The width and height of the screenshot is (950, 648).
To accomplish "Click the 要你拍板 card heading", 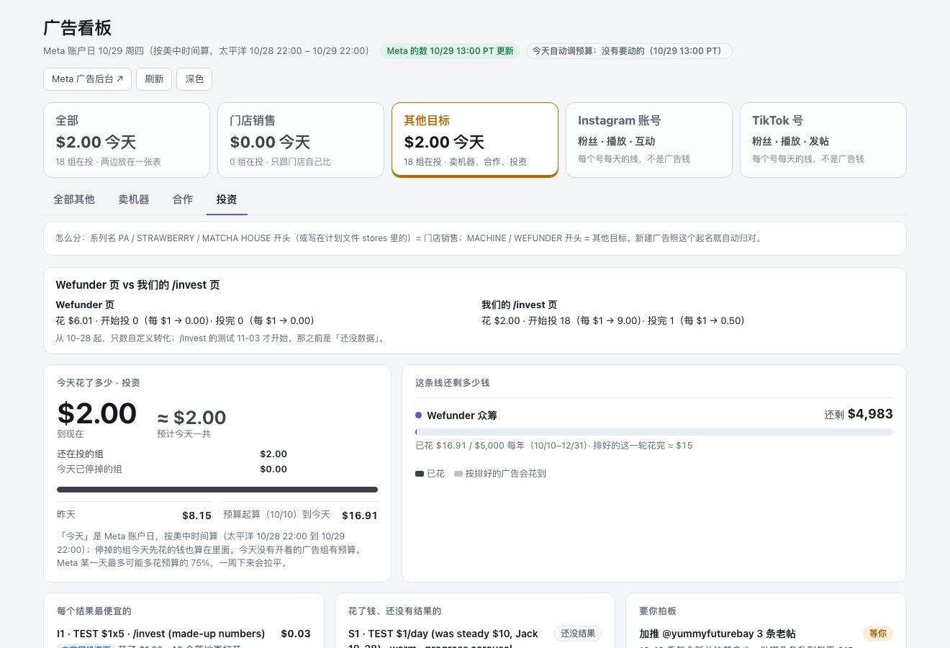I will pyautogui.click(x=658, y=611).
